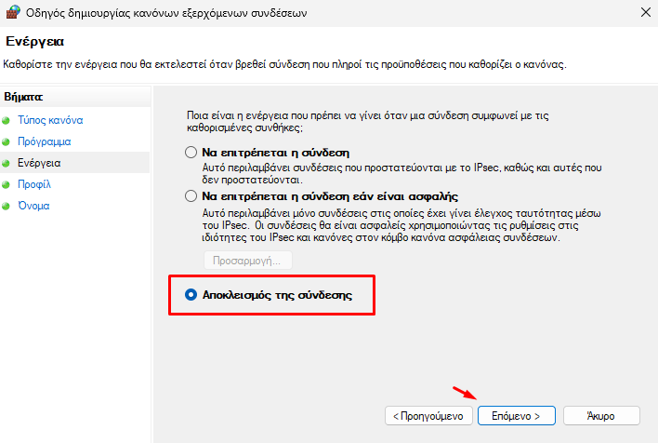658x443 pixels.
Task: Click the firewall wizard title bar icon
Action: (x=13, y=12)
